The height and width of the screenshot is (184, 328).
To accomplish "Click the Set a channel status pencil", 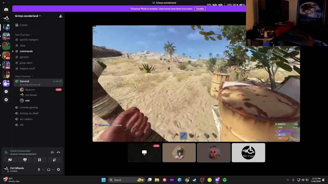I will coord(39,85).
